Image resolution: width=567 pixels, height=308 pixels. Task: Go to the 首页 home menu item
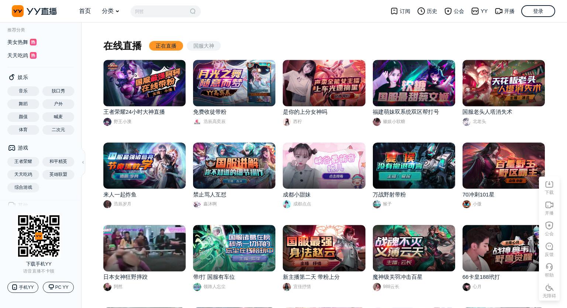click(85, 11)
